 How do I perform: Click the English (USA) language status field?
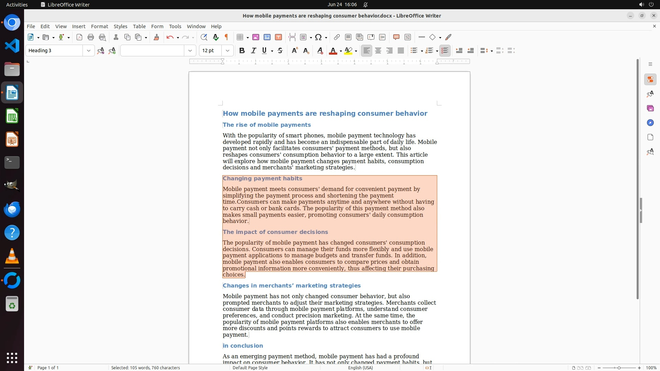[360, 368]
